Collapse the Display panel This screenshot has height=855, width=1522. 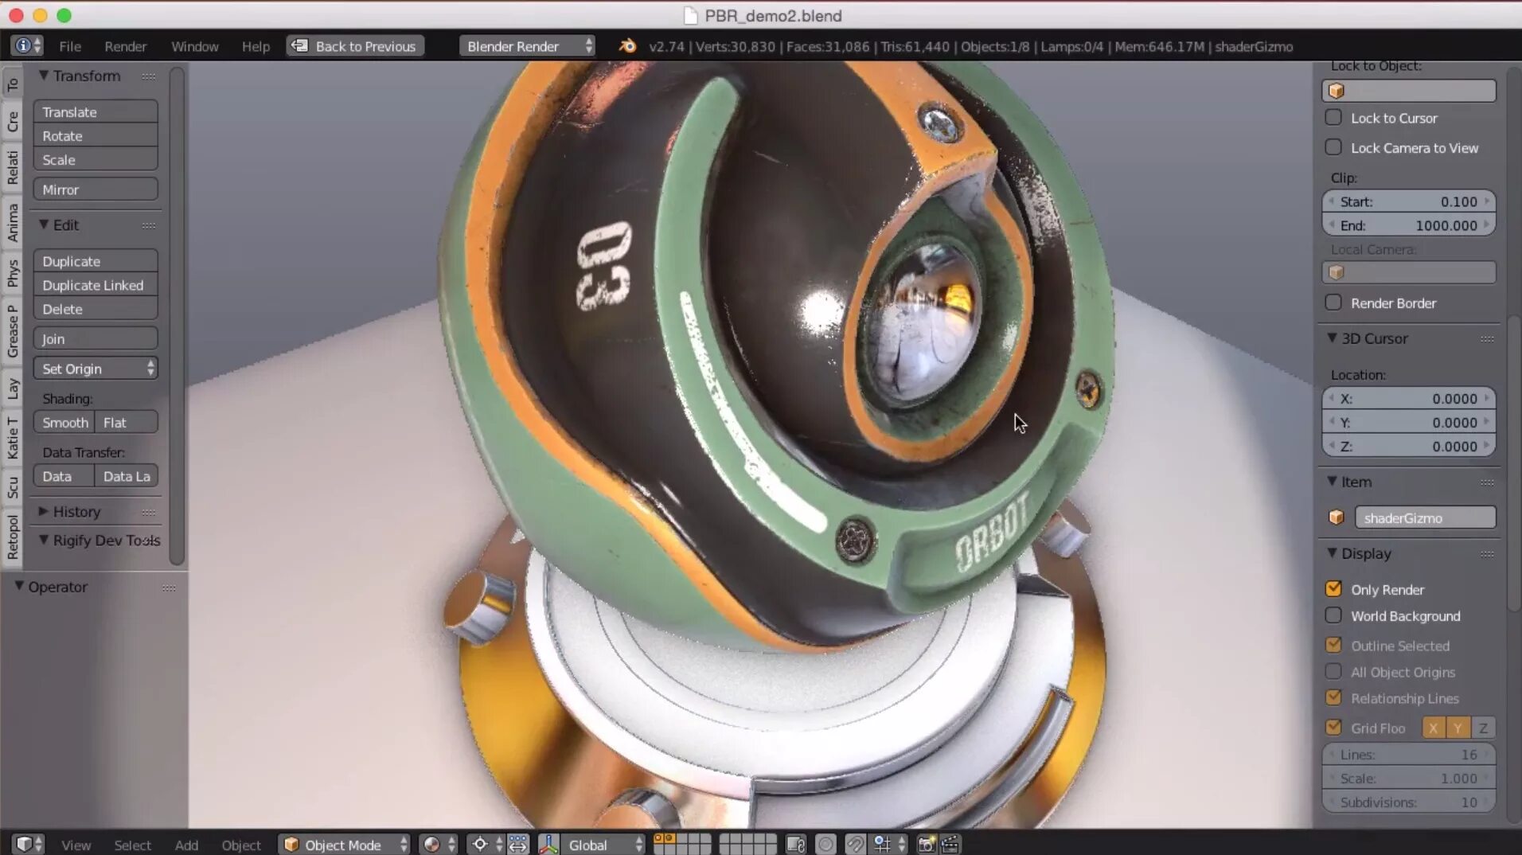pyautogui.click(x=1332, y=552)
